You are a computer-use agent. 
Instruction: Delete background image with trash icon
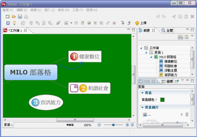(187, 114)
